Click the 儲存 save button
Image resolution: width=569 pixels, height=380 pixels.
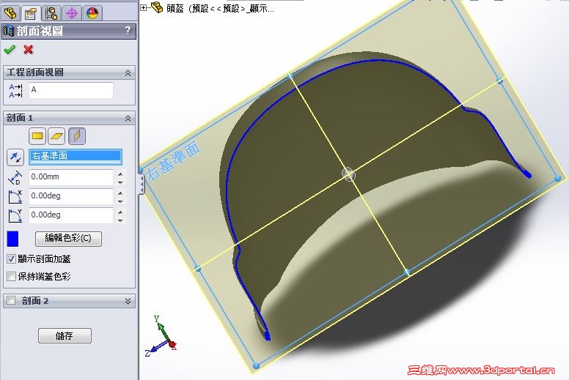pos(65,336)
